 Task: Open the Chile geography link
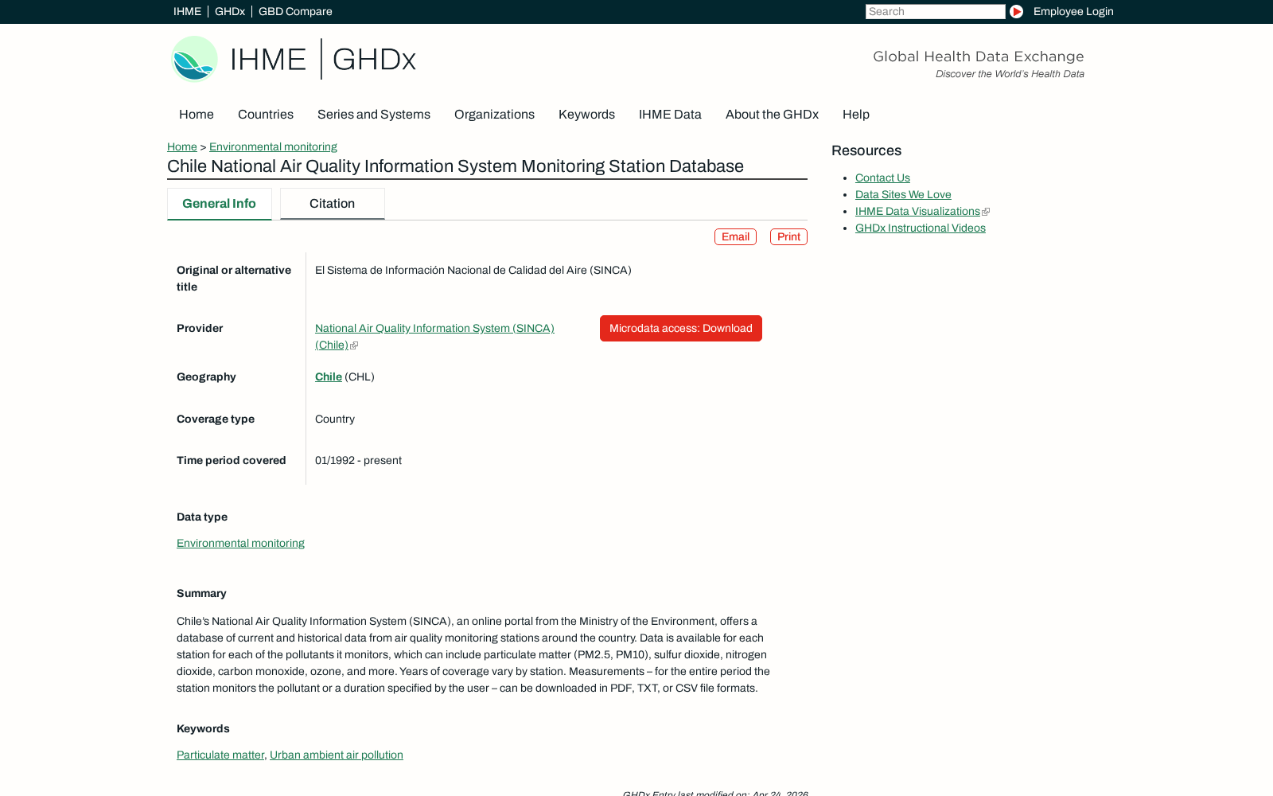point(329,377)
